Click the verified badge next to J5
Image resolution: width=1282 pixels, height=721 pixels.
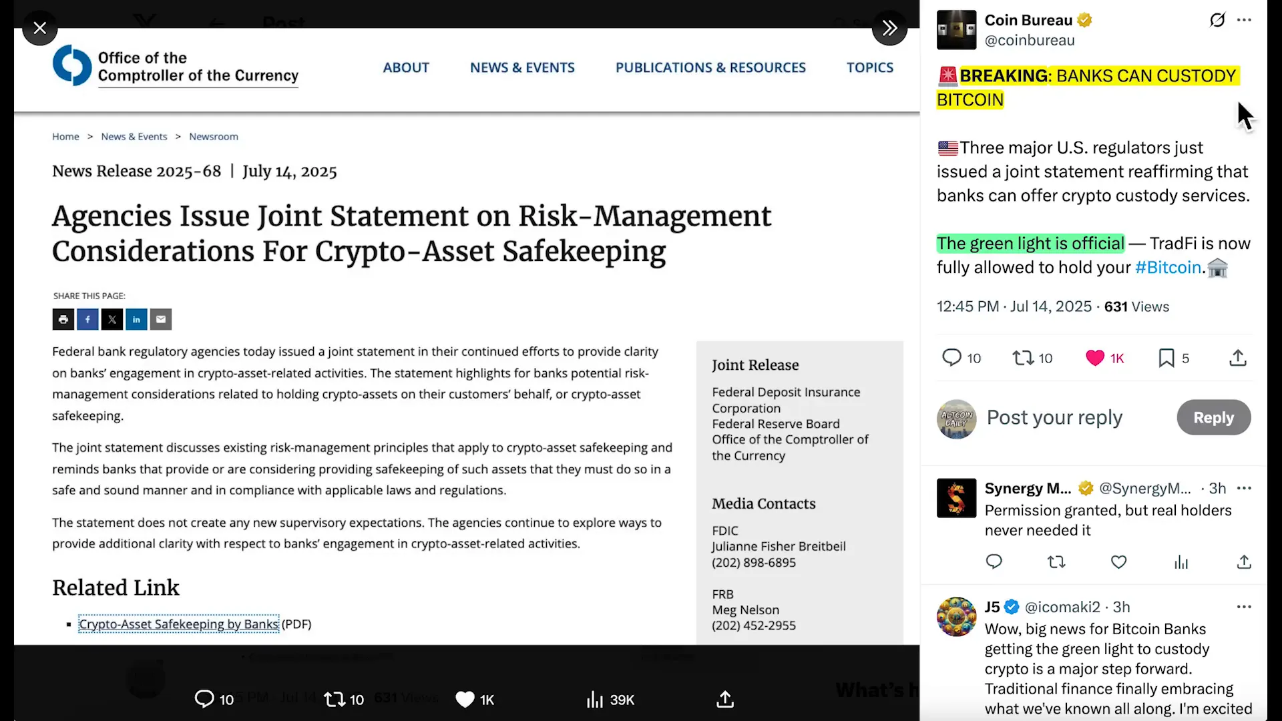click(1012, 607)
